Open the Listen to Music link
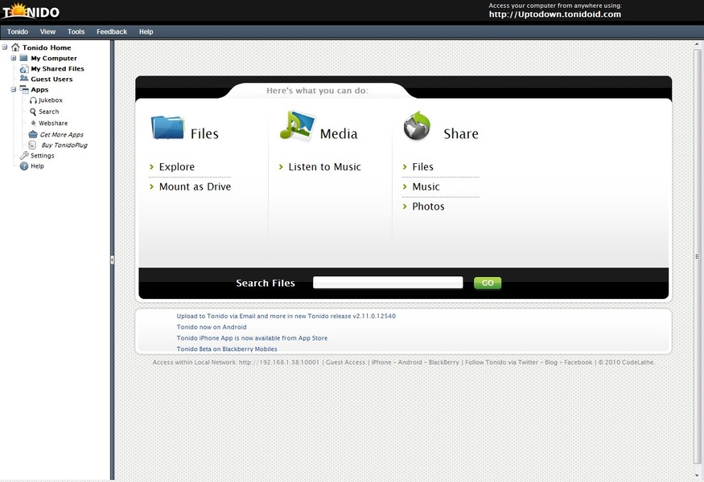 pyautogui.click(x=324, y=167)
